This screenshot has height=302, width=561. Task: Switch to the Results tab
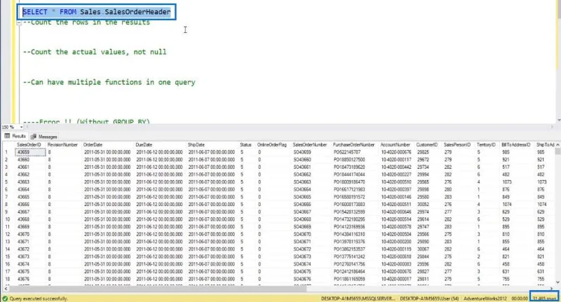pos(15,136)
